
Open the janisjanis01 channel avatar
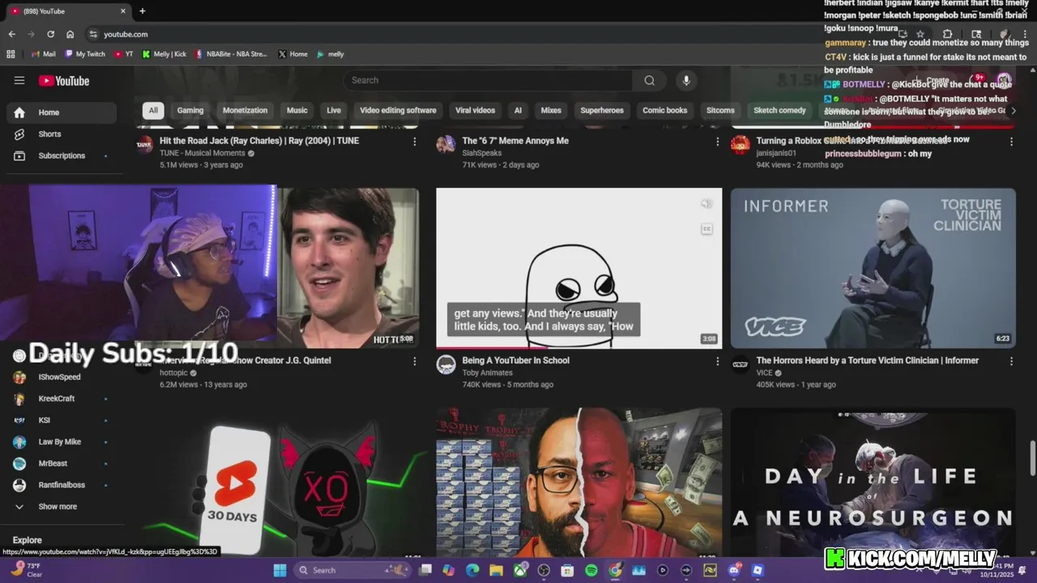point(740,144)
